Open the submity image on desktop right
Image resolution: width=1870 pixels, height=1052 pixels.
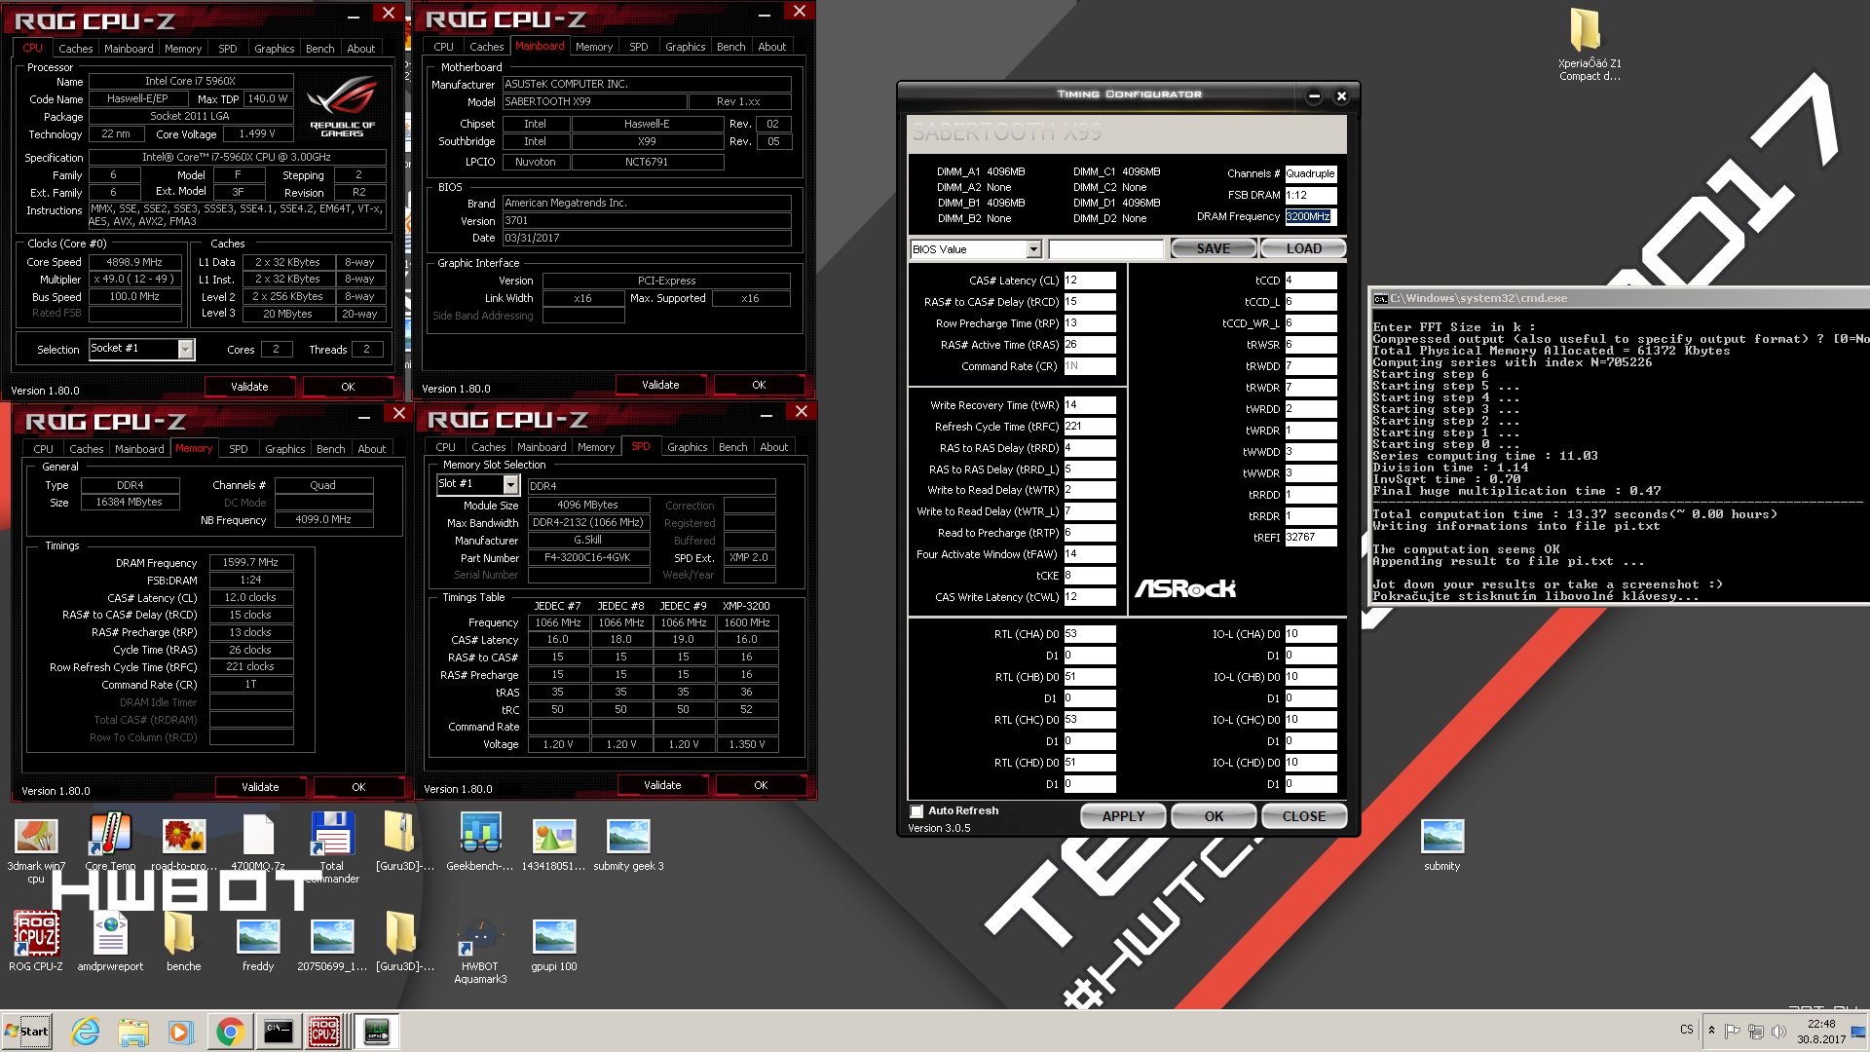(1442, 844)
